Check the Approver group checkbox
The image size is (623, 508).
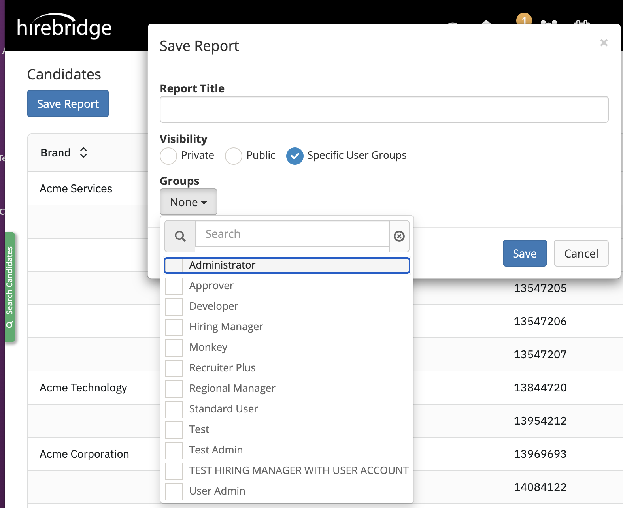[x=174, y=286]
